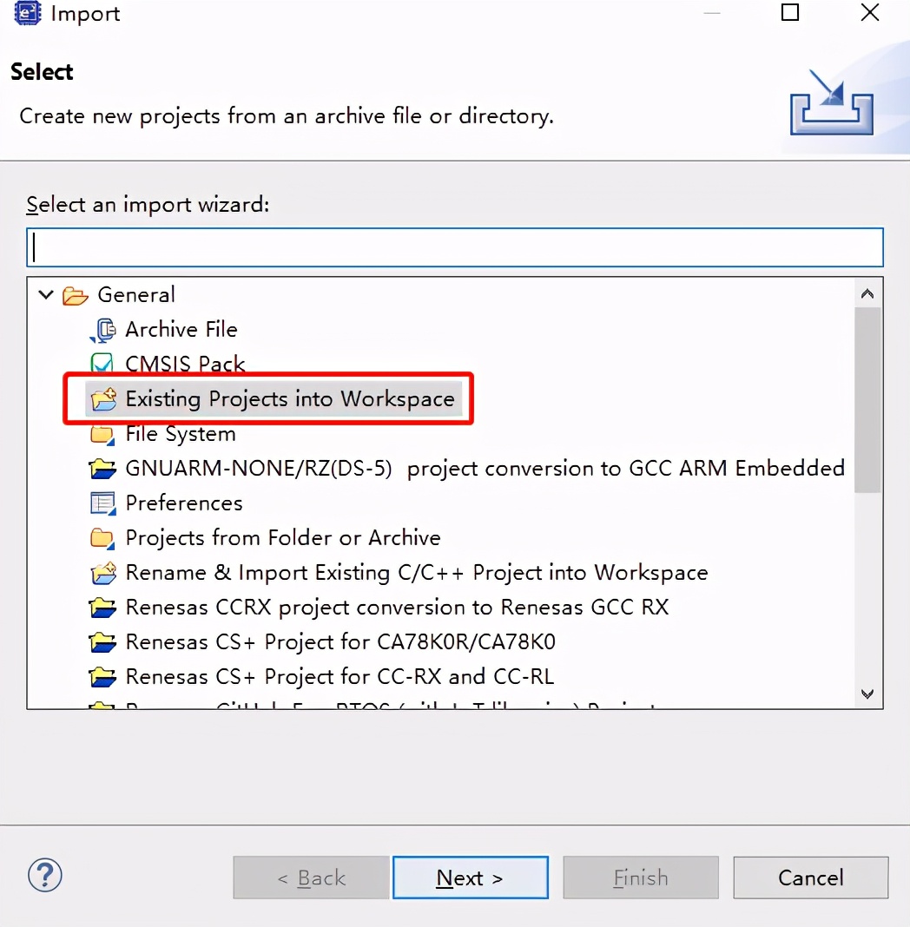This screenshot has width=910, height=927.
Task: Select Renesas CS+ Project for CA78K0R/CA78K0
Action: point(340,642)
